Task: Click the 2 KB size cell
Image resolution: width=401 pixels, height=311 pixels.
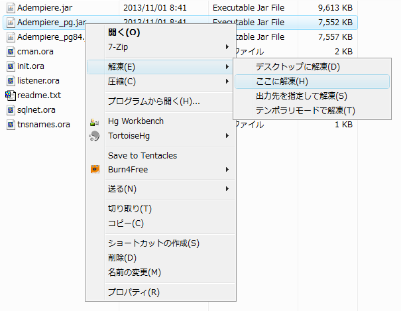Action: pos(344,52)
